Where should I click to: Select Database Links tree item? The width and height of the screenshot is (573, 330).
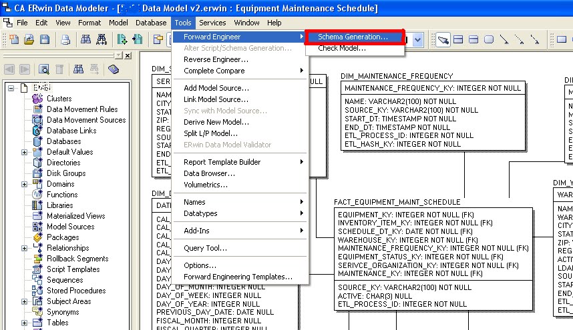pos(71,131)
